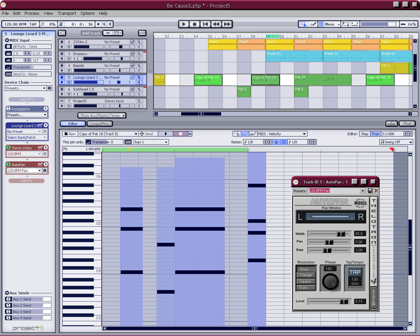Image resolution: width=420 pixels, height=336 pixels.
Task: Open the device chain Presets dropdown
Action: [26, 88]
